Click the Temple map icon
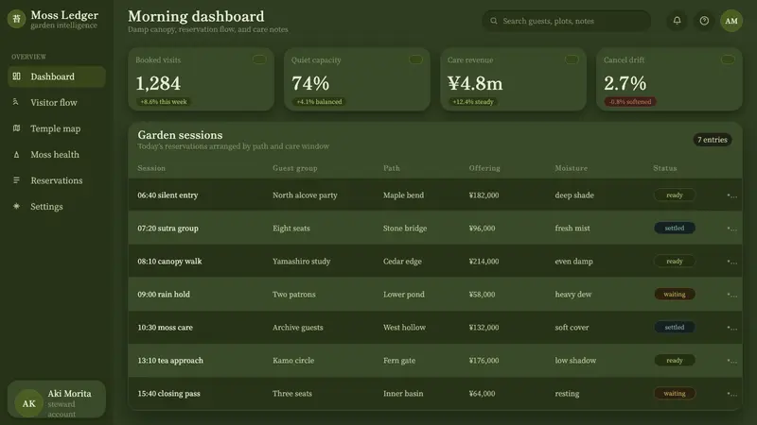757x425 pixels. (x=16, y=128)
